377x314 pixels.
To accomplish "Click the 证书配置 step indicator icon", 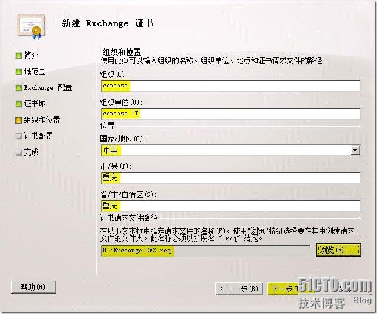I will [19, 136].
